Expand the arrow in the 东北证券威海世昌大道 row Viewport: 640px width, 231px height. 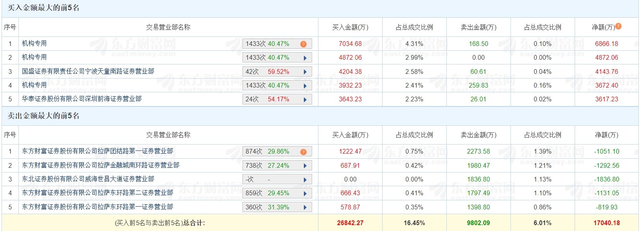[305, 180]
